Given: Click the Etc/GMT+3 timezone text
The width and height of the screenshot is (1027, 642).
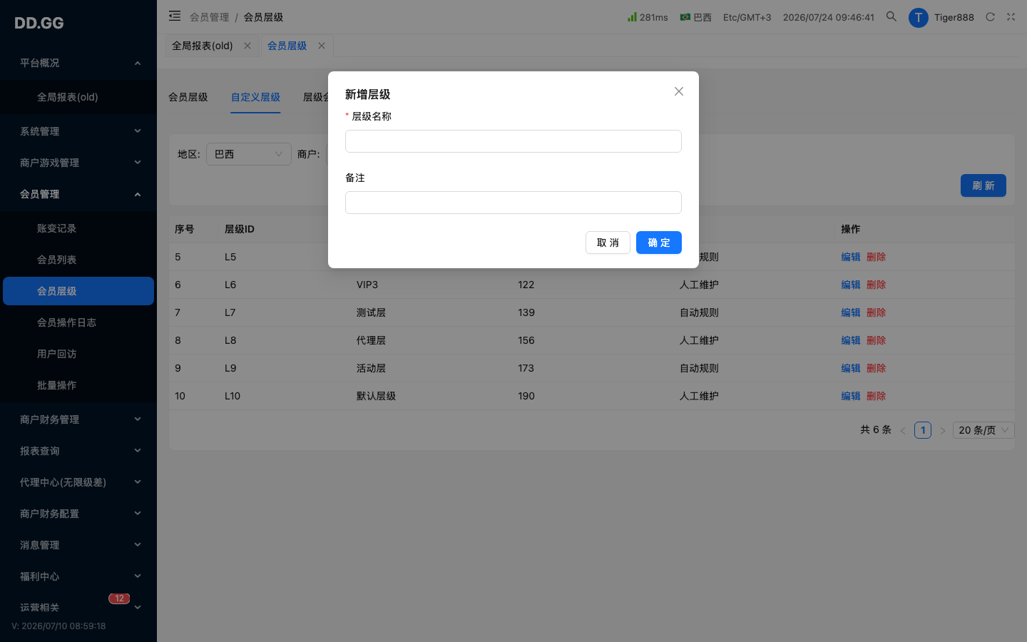Looking at the screenshot, I should (747, 17).
